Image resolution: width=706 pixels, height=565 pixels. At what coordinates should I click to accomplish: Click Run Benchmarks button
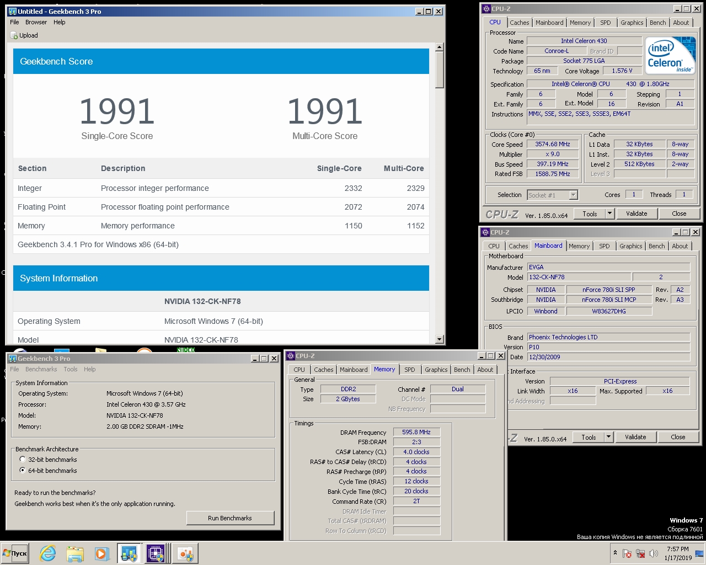[x=230, y=518]
